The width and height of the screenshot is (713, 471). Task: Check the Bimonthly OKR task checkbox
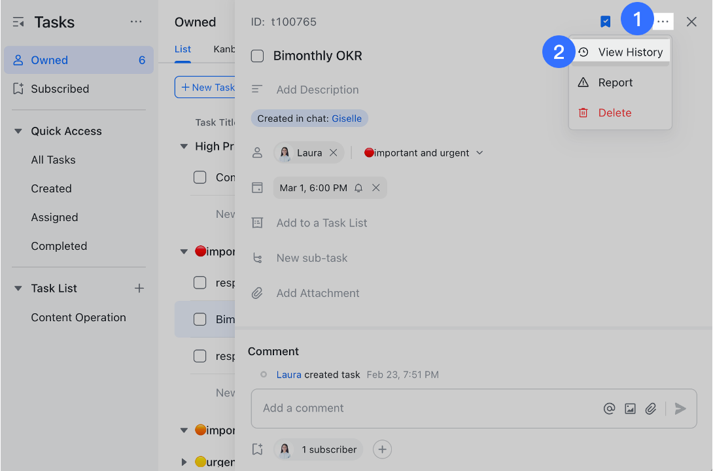(257, 56)
